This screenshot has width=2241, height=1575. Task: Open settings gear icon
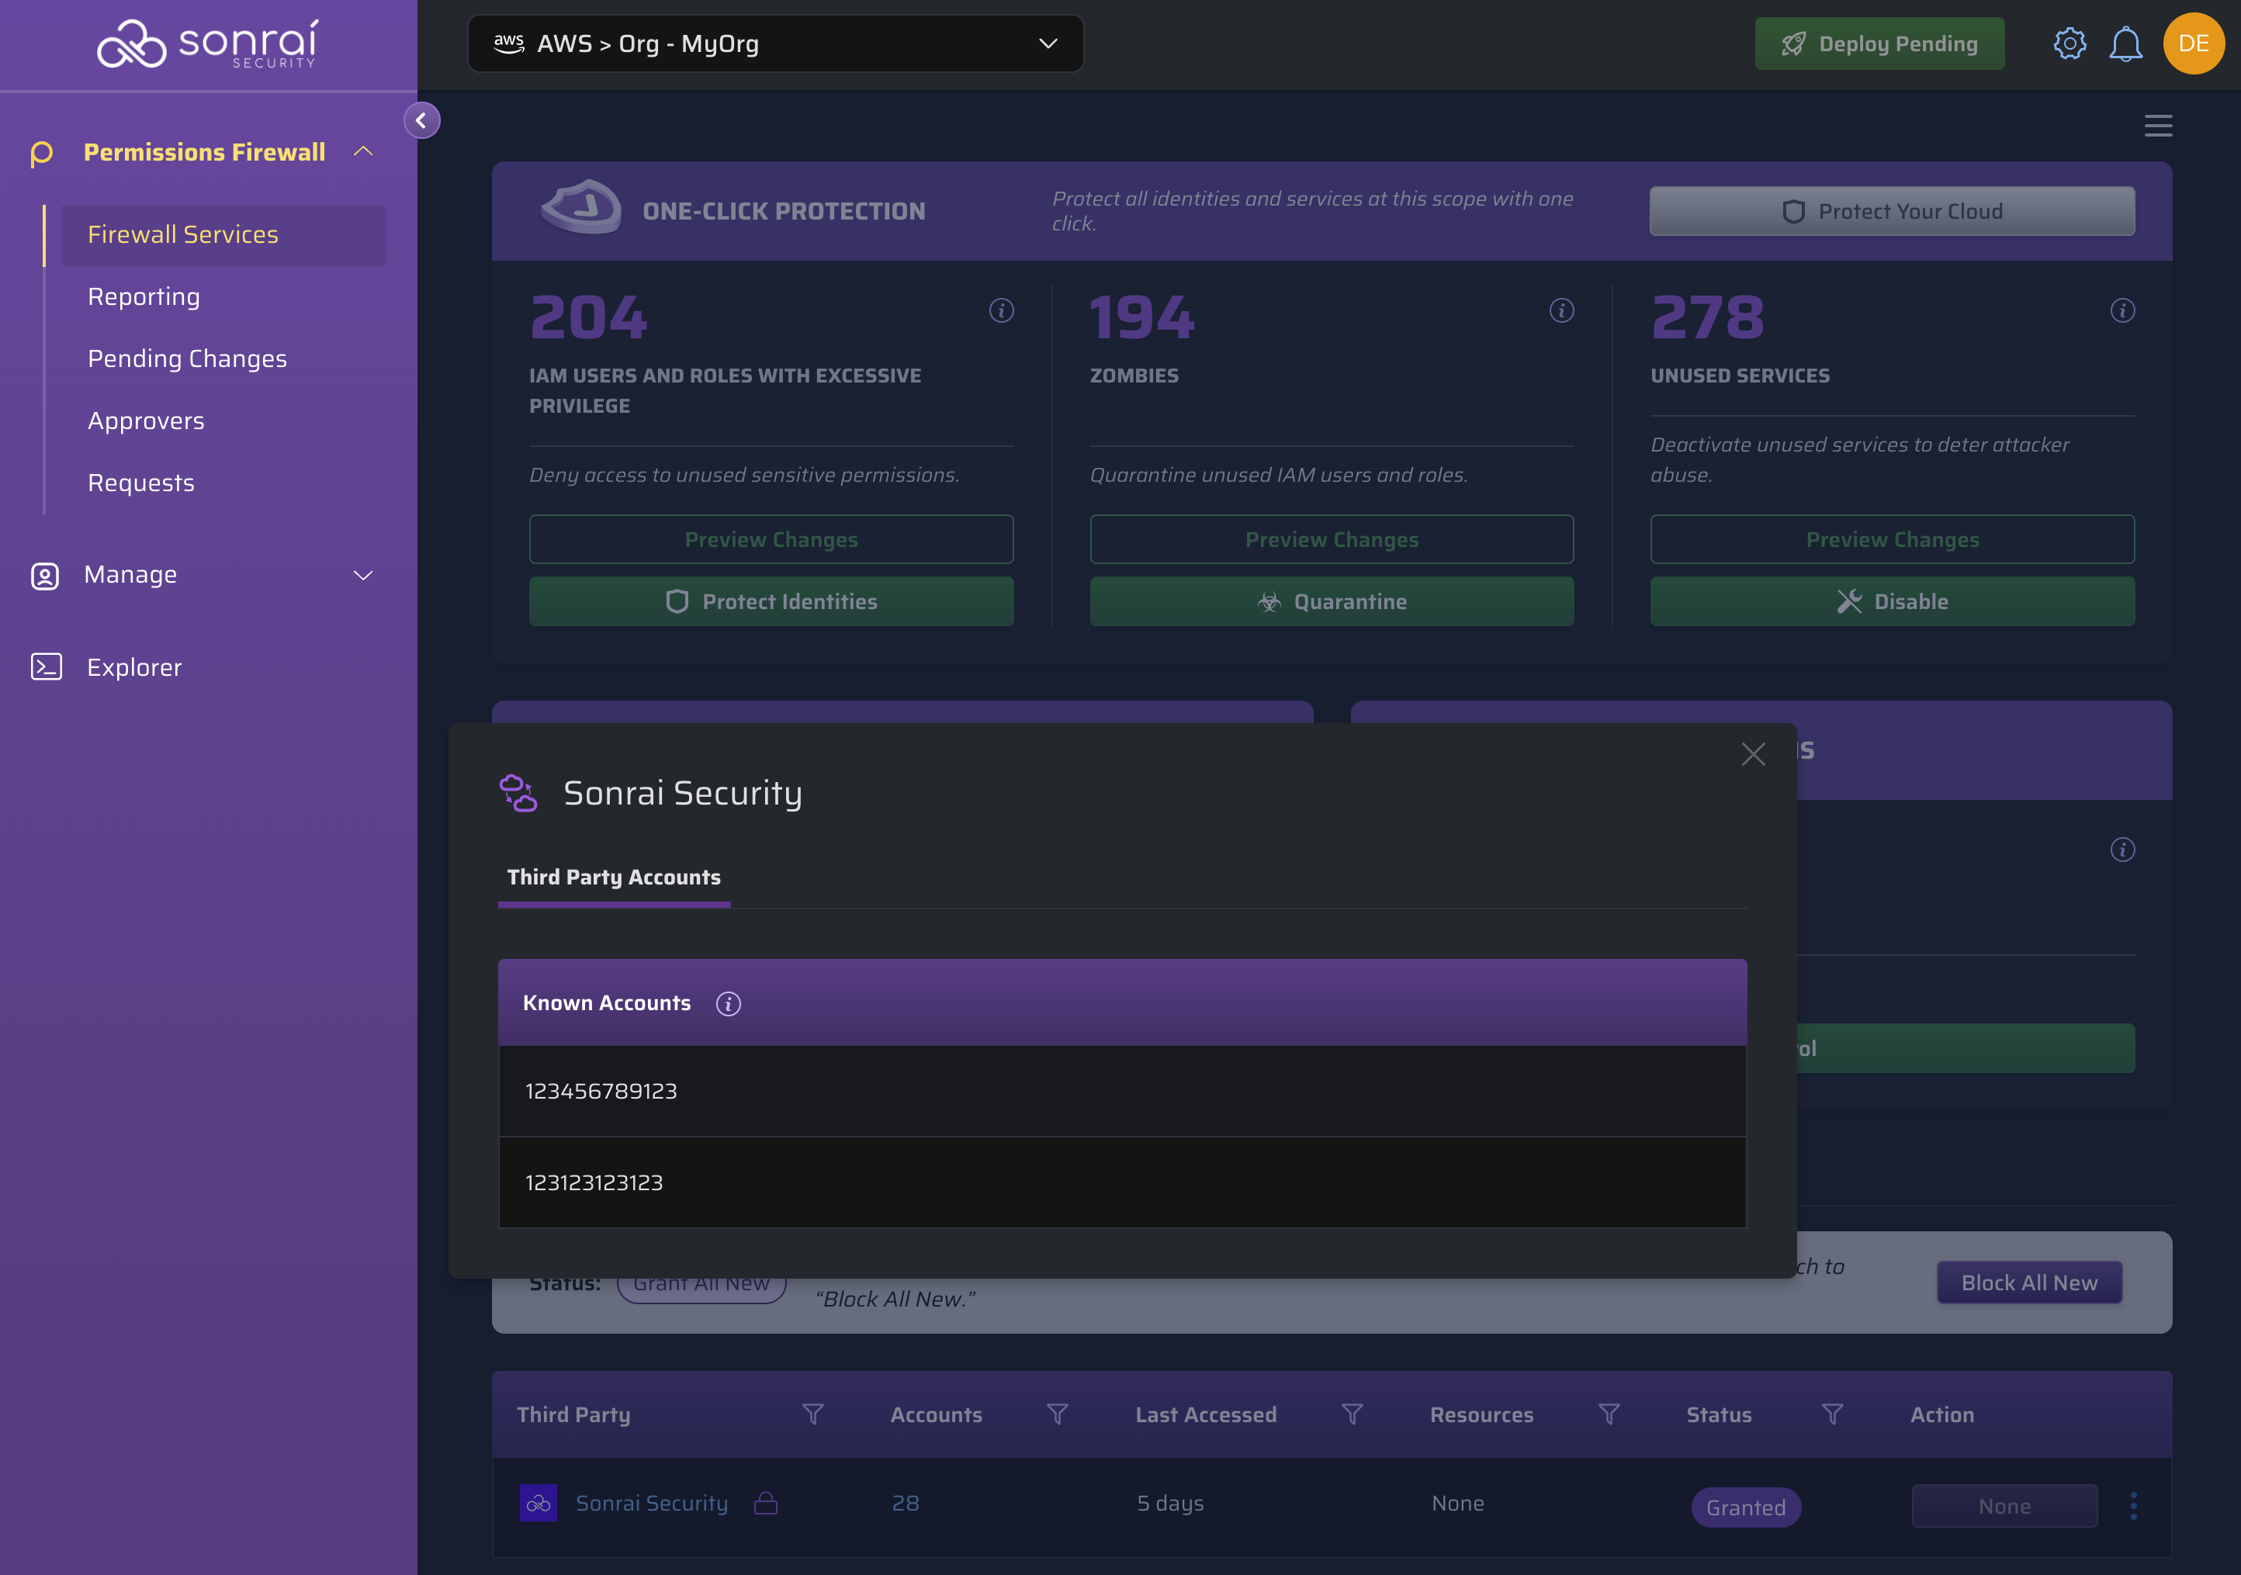coord(2070,44)
